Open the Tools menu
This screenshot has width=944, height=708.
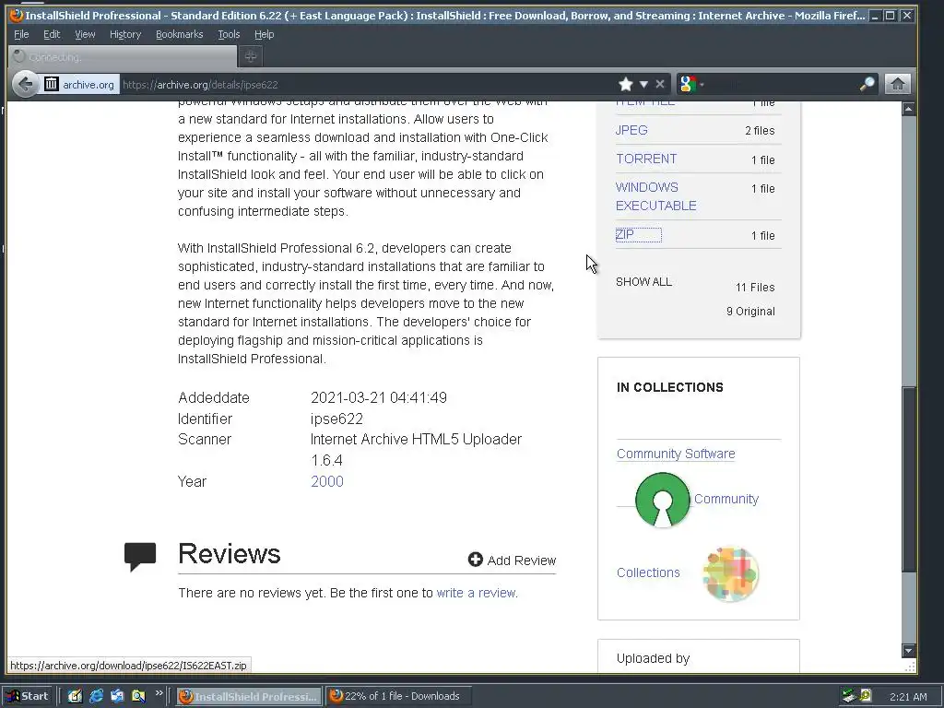tap(229, 34)
